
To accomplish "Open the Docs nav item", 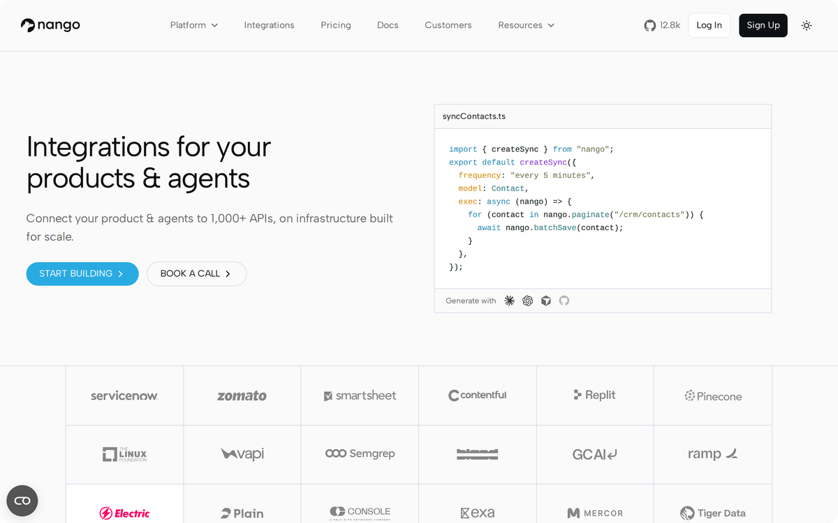I will 388,25.
